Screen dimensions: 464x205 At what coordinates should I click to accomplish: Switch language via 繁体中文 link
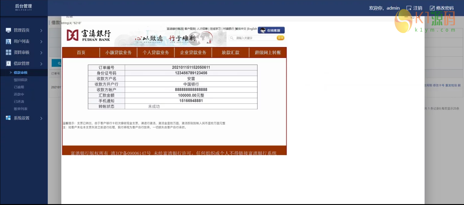pos(241,29)
